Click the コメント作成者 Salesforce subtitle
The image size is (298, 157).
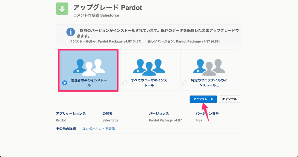click(96, 15)
